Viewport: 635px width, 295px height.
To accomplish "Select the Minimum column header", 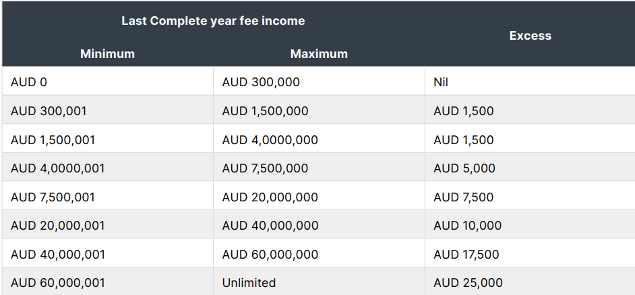I will (107, 53).
